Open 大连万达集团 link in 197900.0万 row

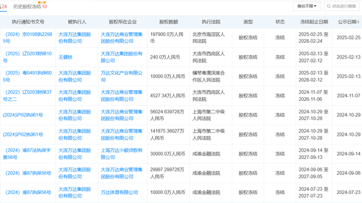pyautogui.click(x=74, y=38)
